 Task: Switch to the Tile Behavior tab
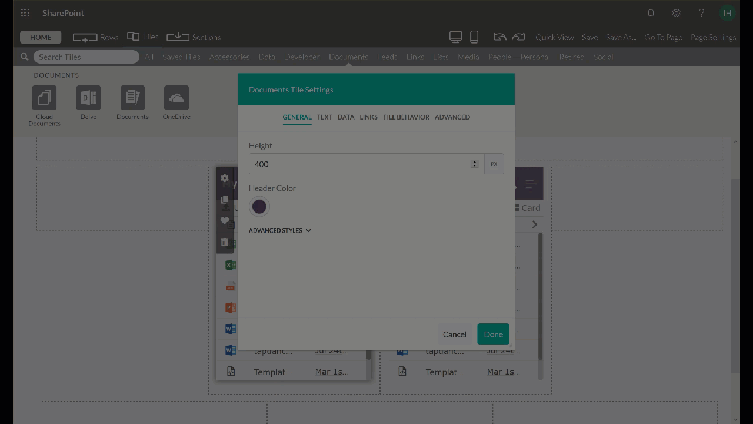(x=406, y=117)
